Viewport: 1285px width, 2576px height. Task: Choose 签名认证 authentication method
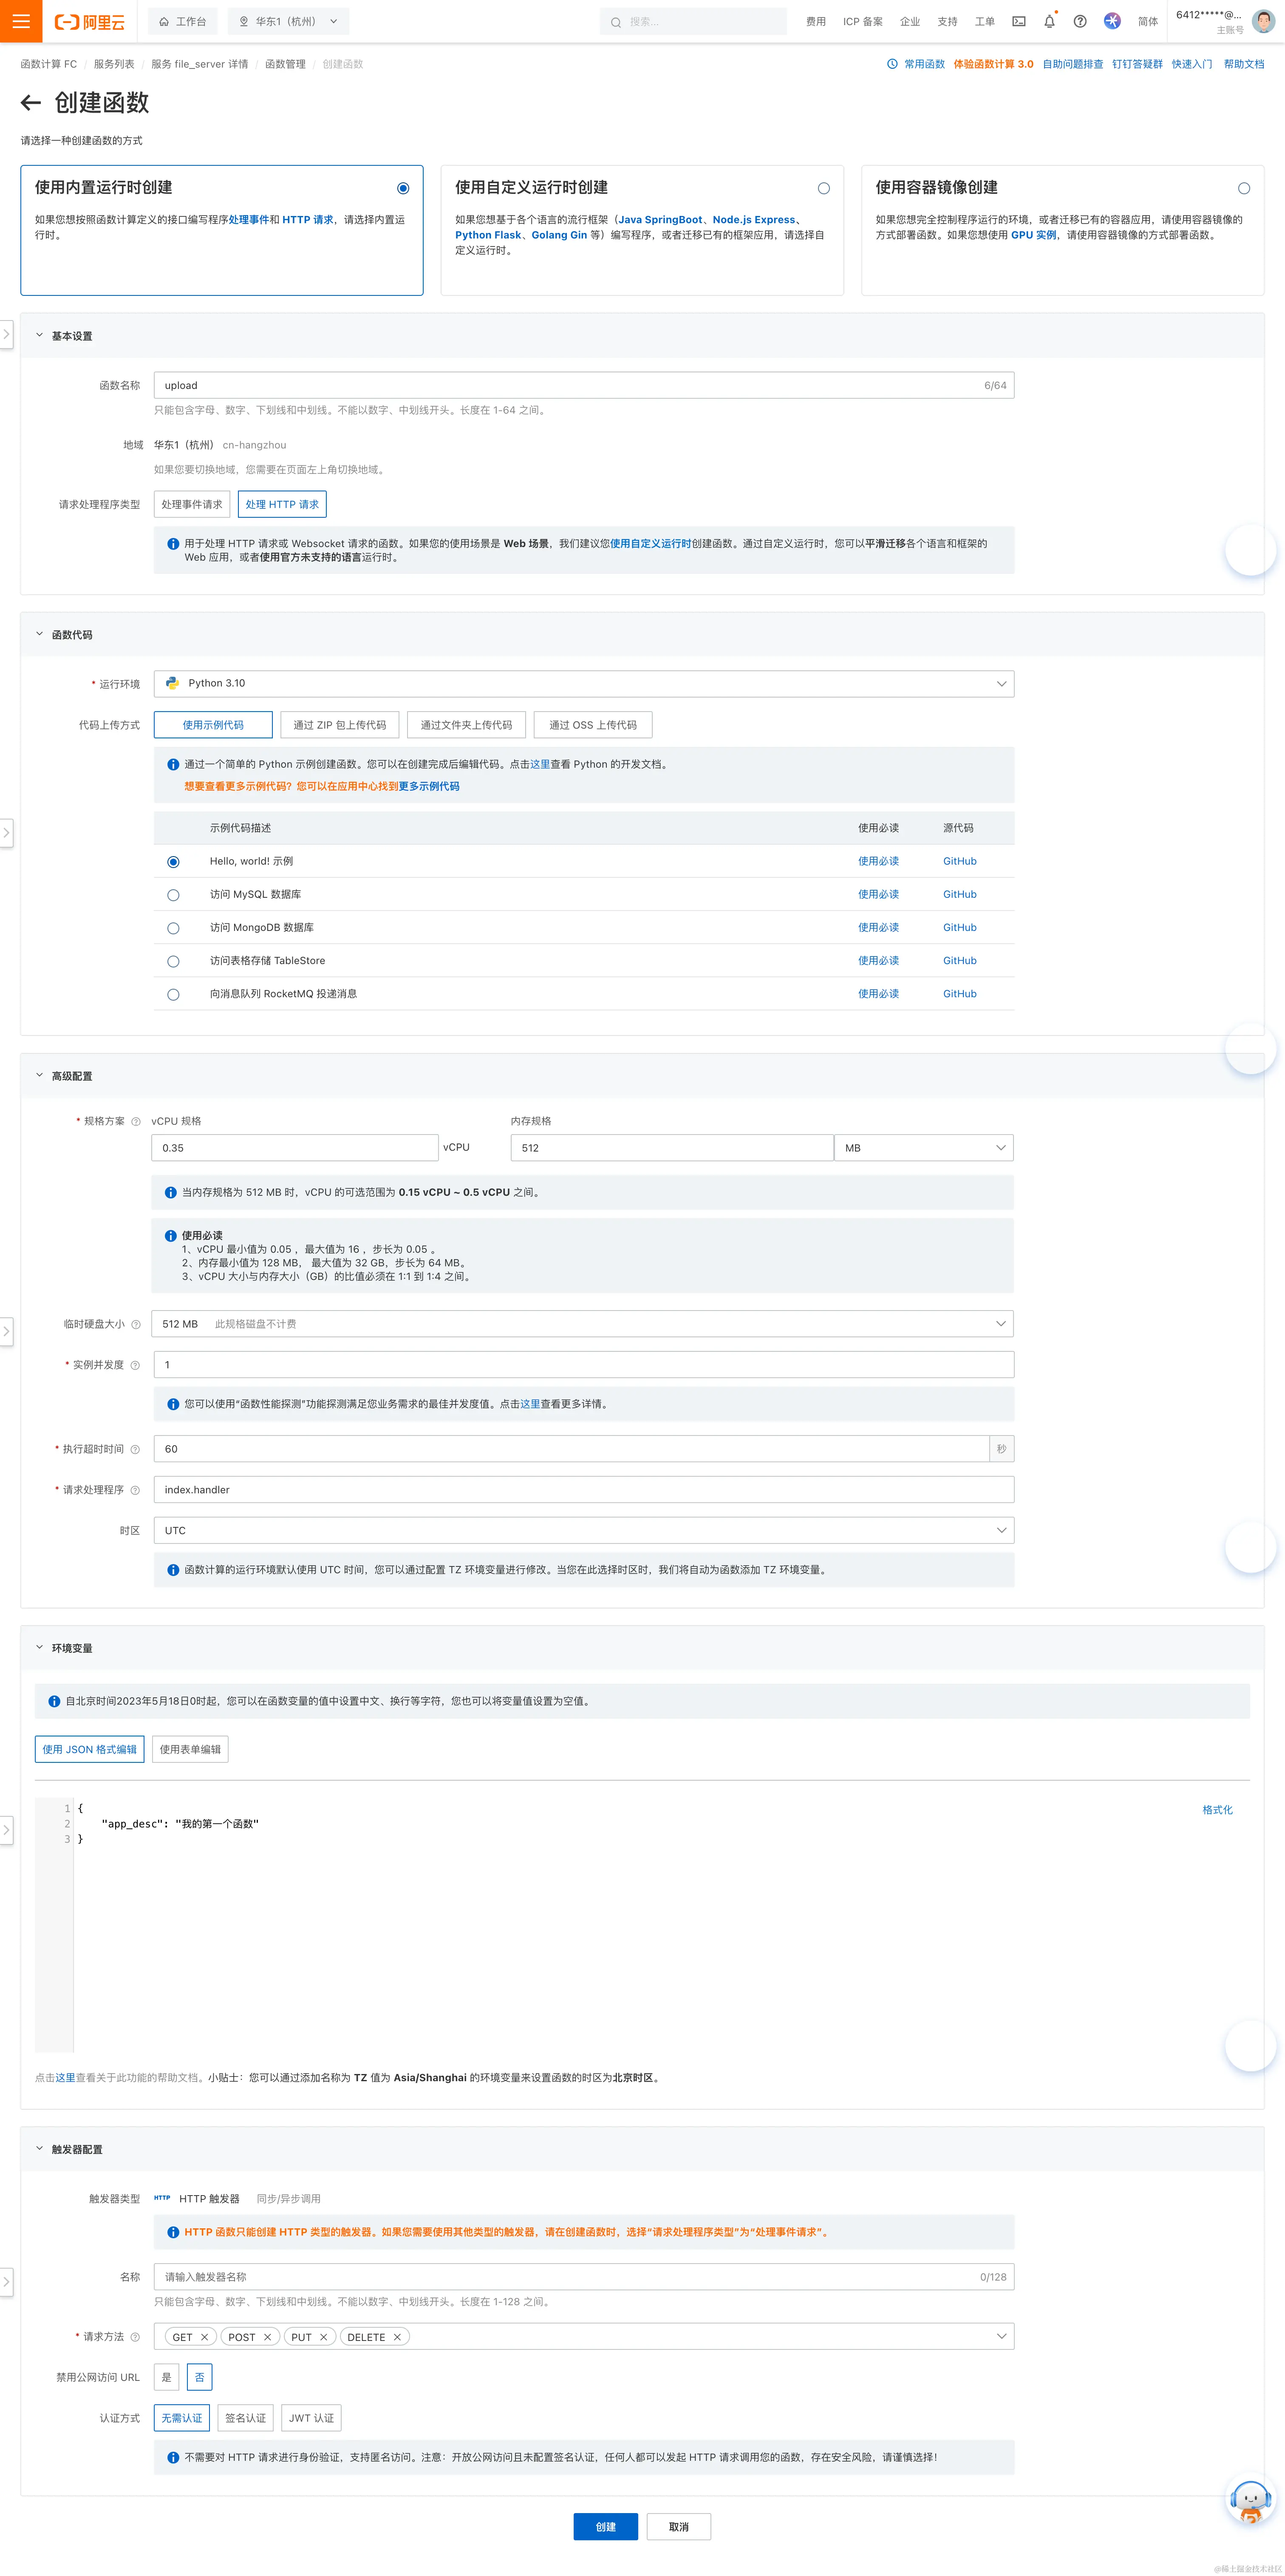pyautogui.click(x=245, y=2418)
